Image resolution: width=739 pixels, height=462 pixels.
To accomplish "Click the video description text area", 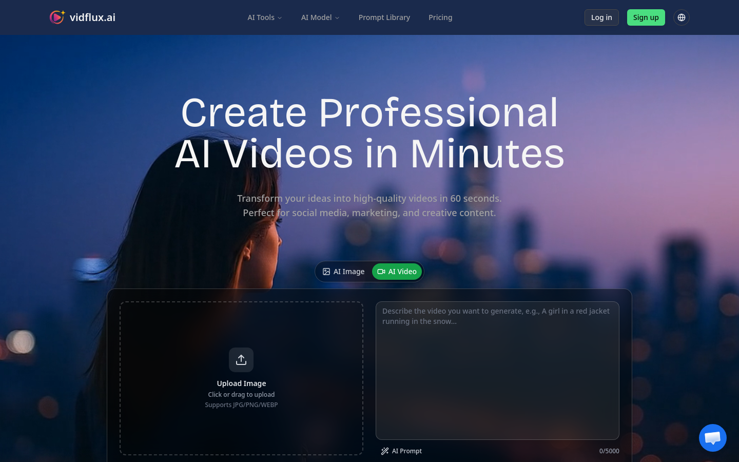I will pyautogui.click(x=497, y=371).
